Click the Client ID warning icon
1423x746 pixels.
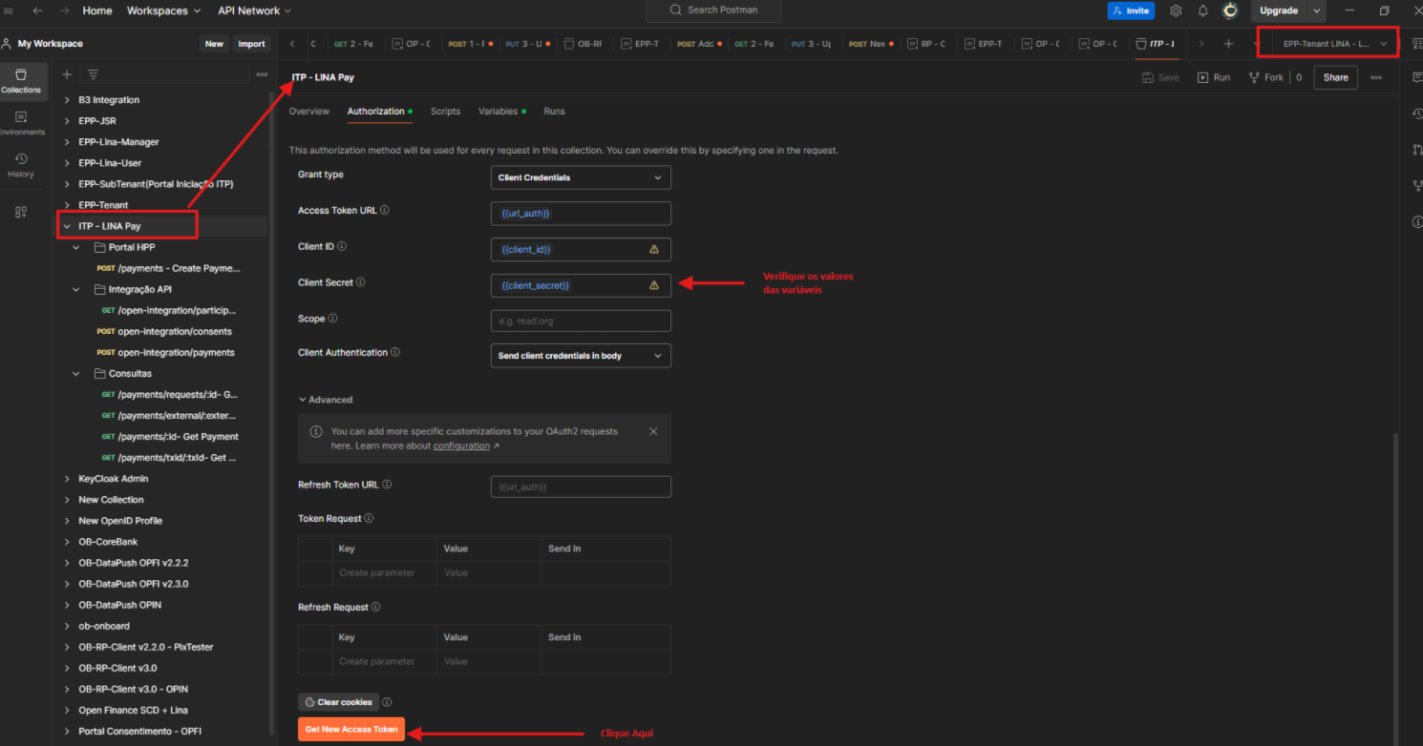point(654,249)
